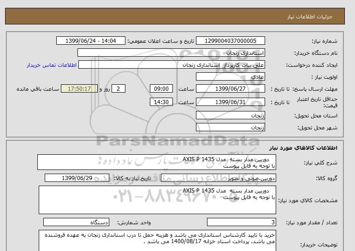Click goods group field دوربین،صوتی و تصویر
Viewport: 355px width, 251px height.
(219, 178)
